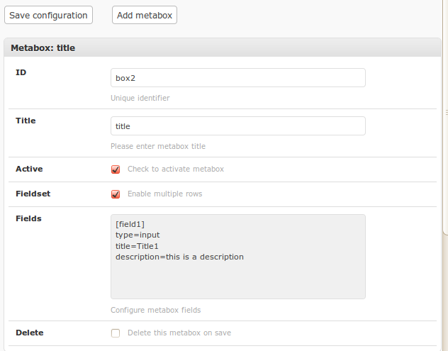Click the 'Configure metabox fields' hint text

point(156,310)
